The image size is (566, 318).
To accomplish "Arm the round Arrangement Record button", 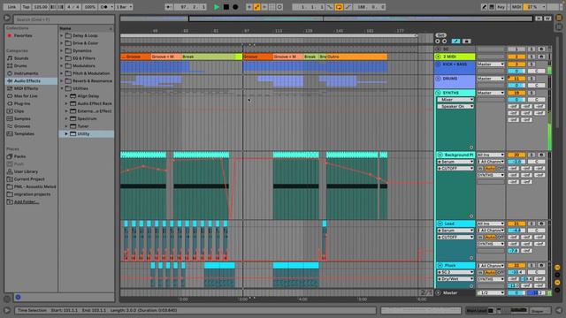I will (x=235, y=7).
